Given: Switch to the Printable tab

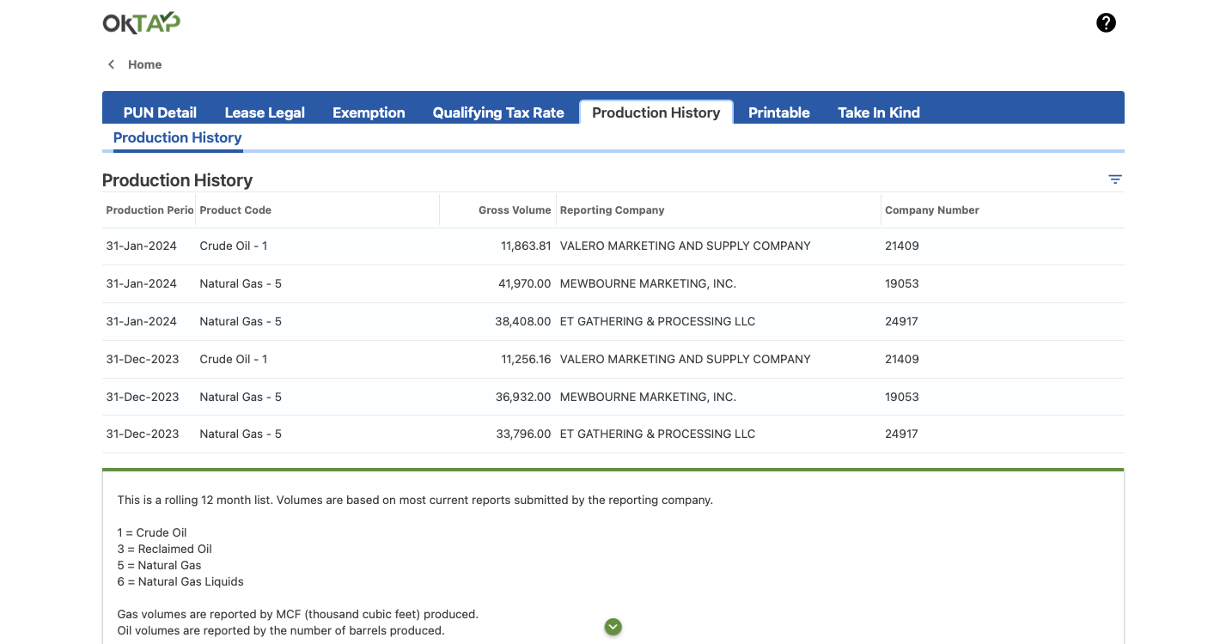Looking at the screenshot, I should (779, 112).
